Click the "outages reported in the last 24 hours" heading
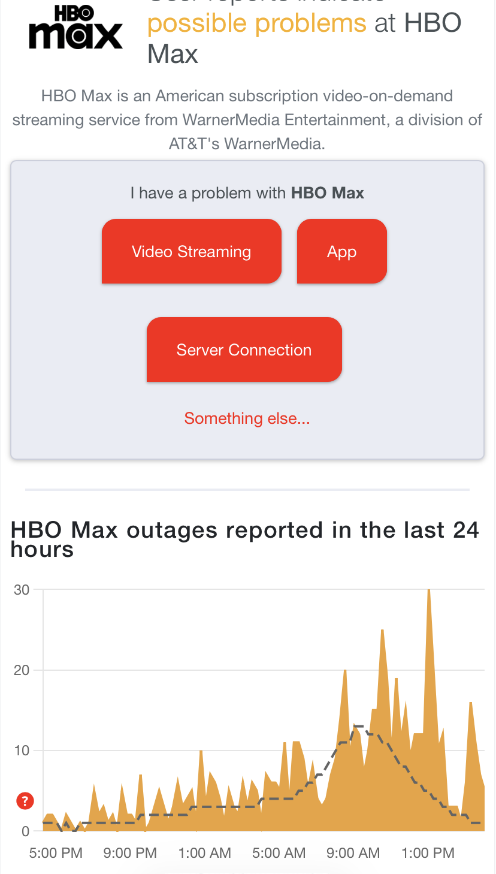The image size is (496, 874). click(244, 540)
